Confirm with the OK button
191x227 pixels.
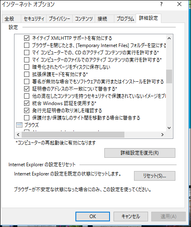[x=93, y=217]
